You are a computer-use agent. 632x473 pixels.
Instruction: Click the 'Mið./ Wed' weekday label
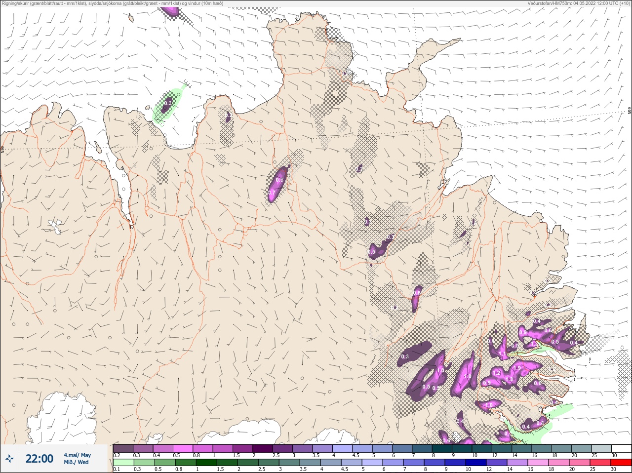click(x=77, y=462)
